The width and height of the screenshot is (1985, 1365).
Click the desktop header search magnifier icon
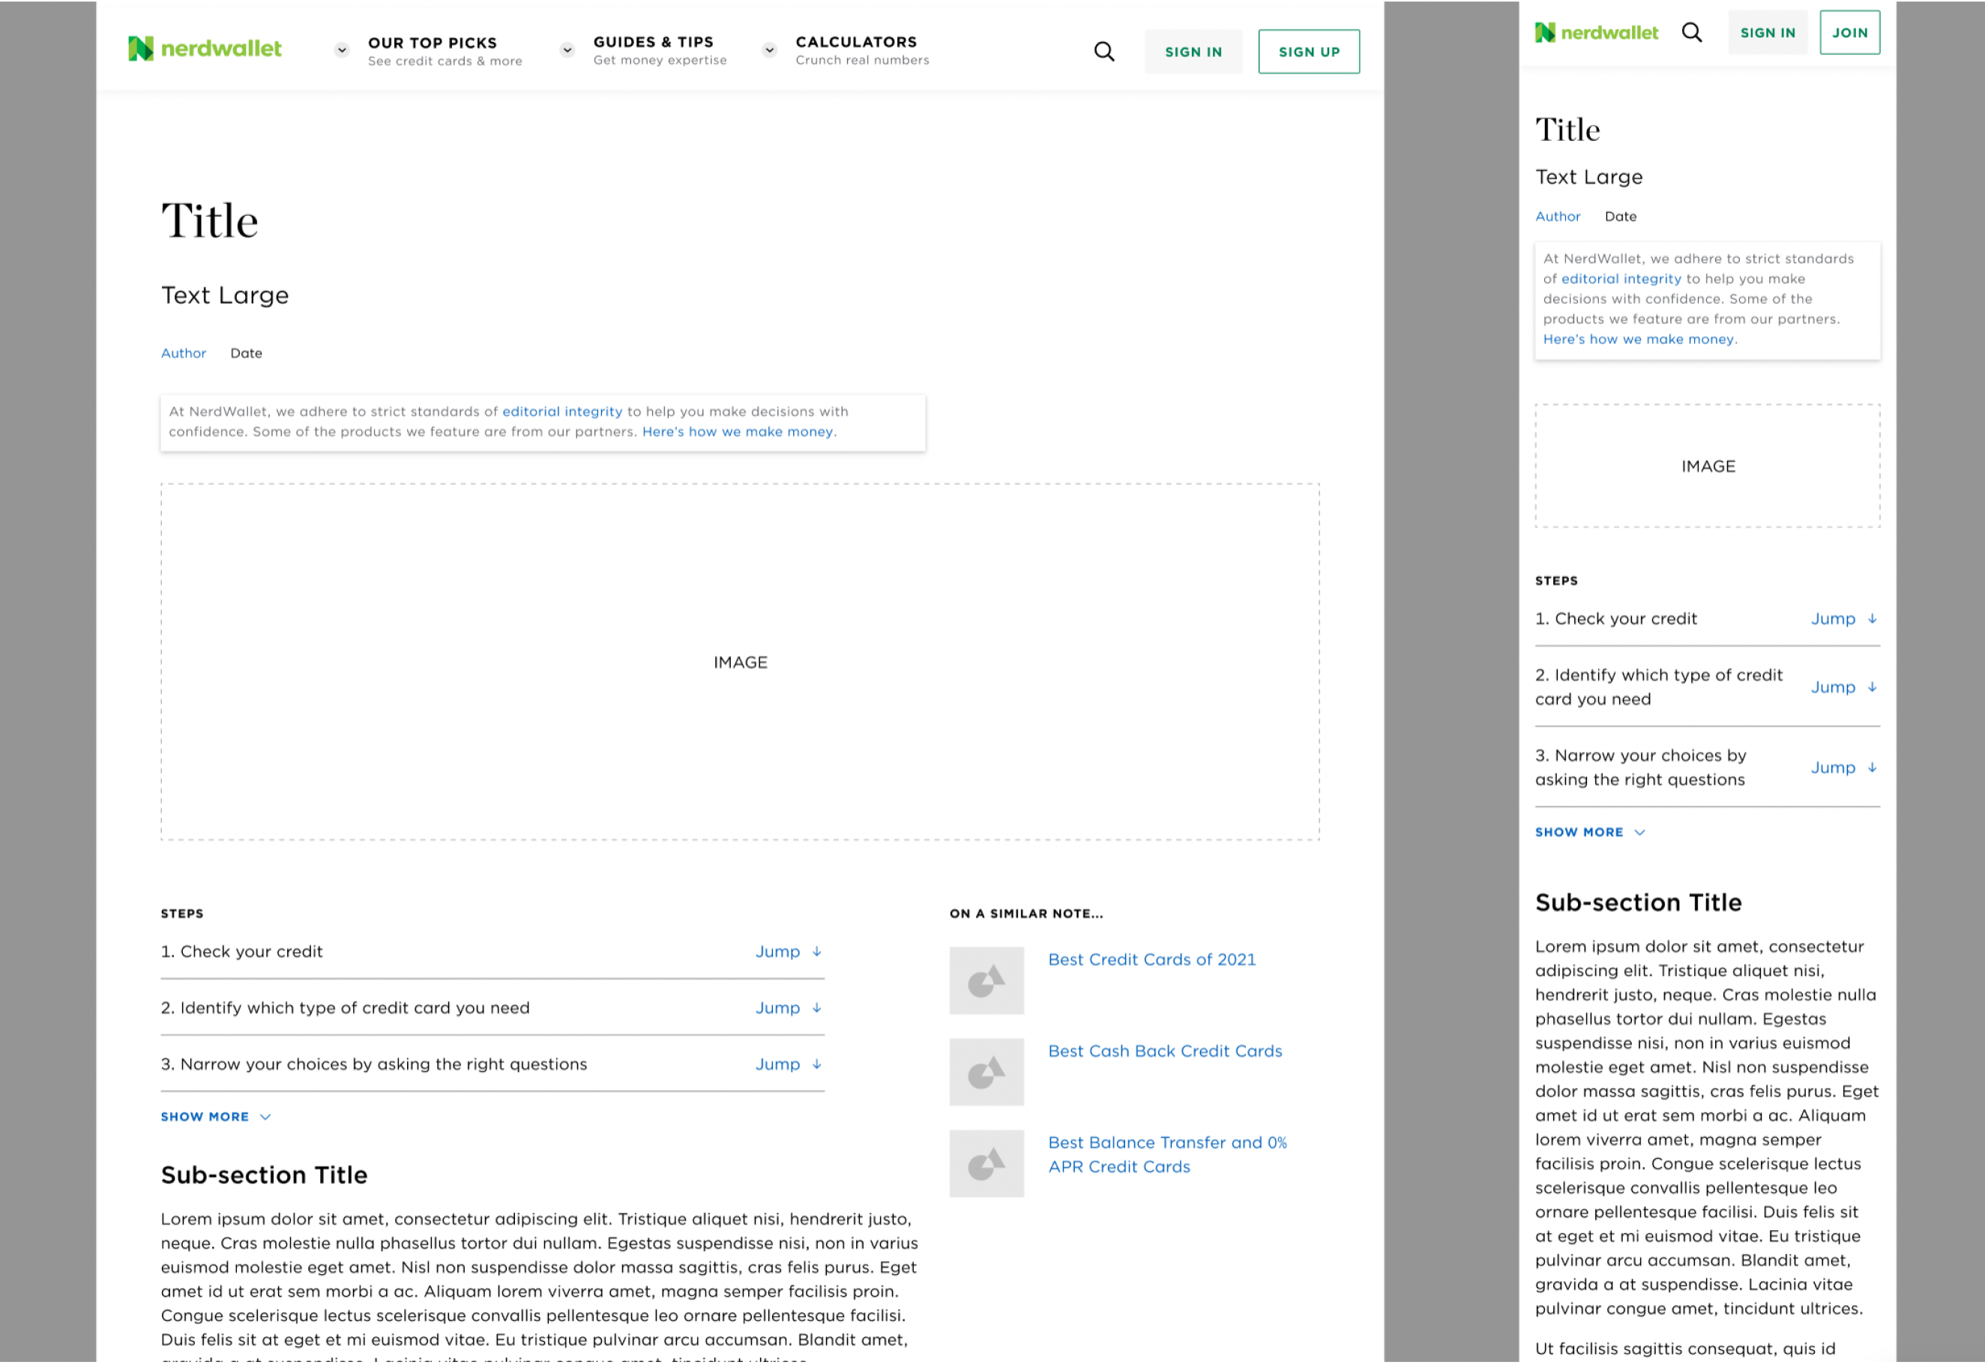(1104, 51)
